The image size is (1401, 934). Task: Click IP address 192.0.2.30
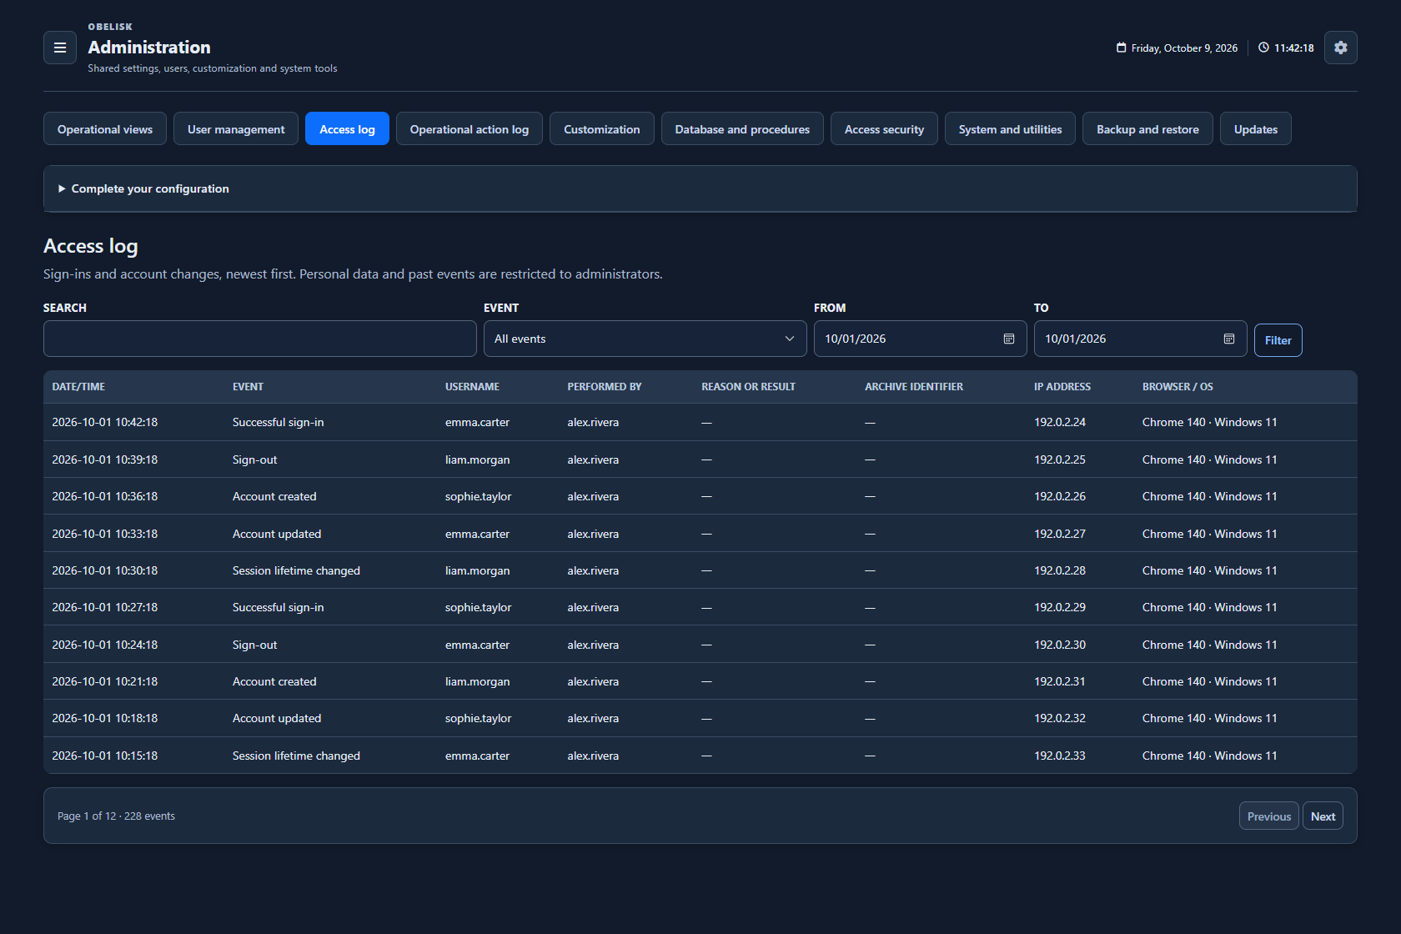tap(1060, 645)
